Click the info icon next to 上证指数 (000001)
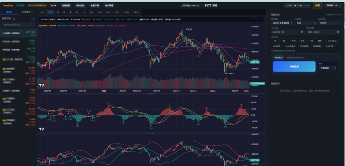Viewport: 345px width, 166px height. click(202, 5)
